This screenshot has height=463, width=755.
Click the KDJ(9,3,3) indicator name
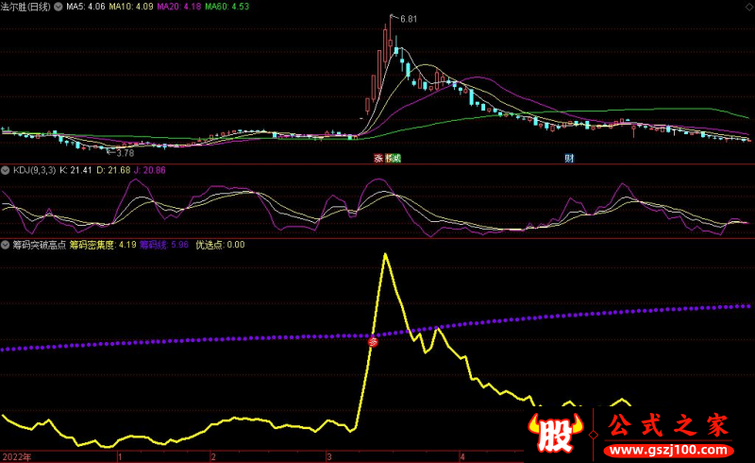click(x=34, y=170)
